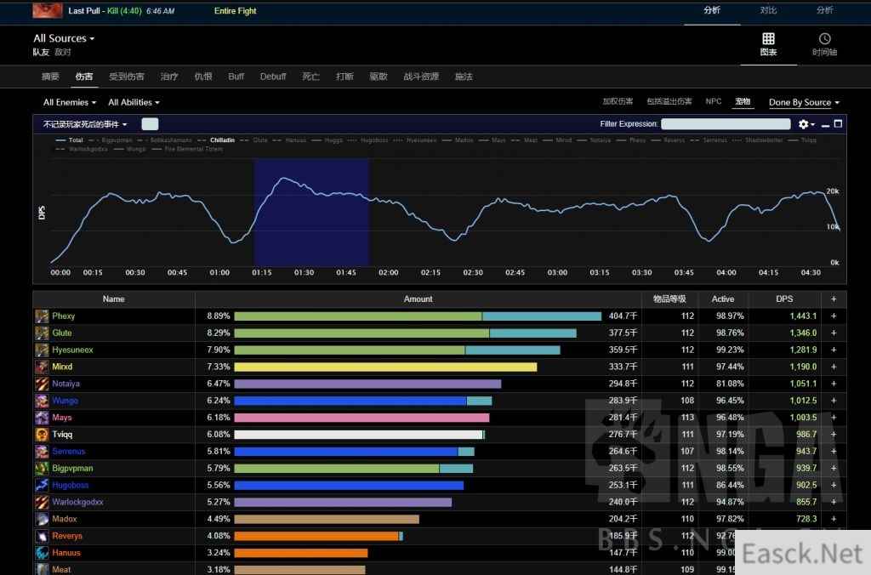
Task: Open the chart settings gear menu
Action: (x=805, y=124)
